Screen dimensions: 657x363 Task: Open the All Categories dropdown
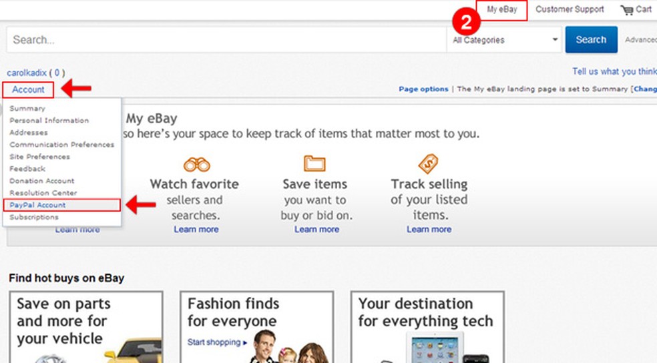(x=505, y=40)
